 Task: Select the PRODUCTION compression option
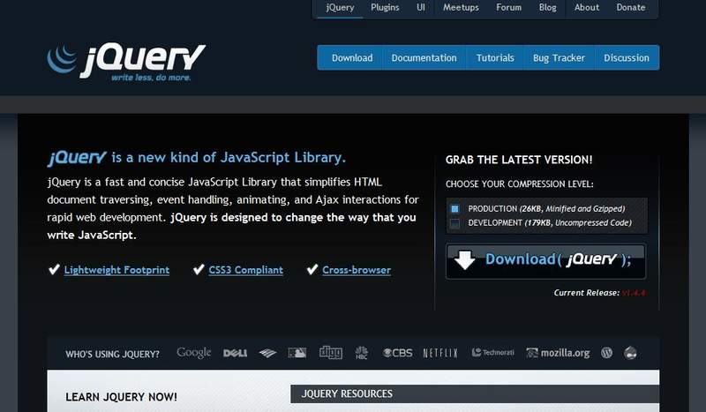tap(454, 209)
